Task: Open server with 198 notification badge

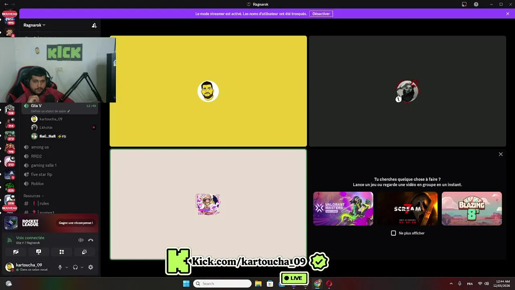Action: click(x=10, y=148)
